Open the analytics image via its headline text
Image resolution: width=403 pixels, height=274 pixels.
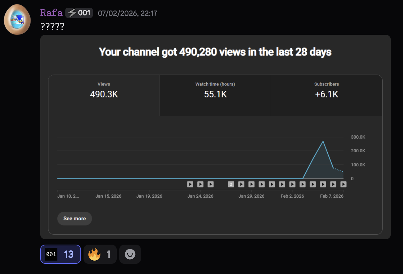pos(215,52)
